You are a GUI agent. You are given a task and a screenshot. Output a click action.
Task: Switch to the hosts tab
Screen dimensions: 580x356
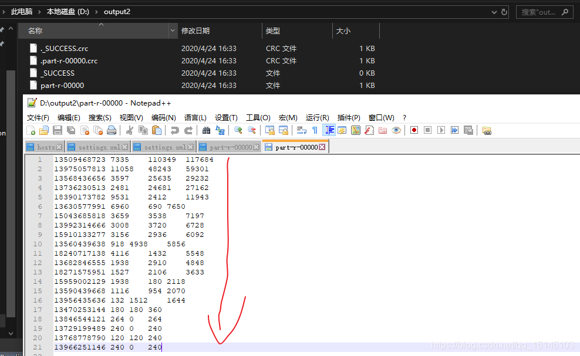pyautogui.click(x=45, y=147)
